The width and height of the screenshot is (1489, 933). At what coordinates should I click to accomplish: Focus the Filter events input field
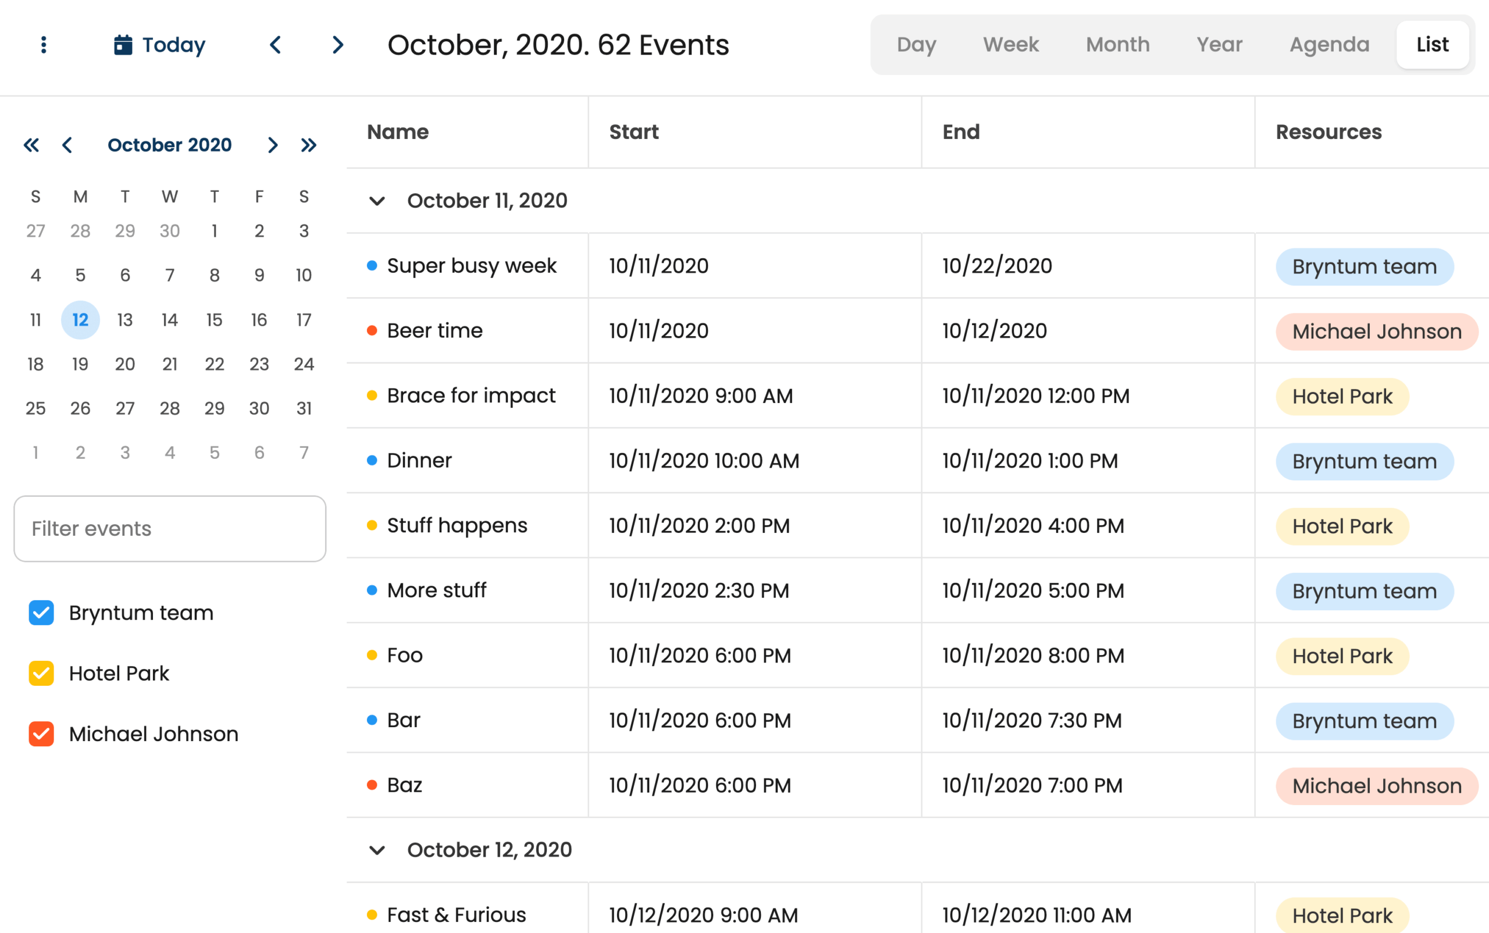[x=170, y=529]
